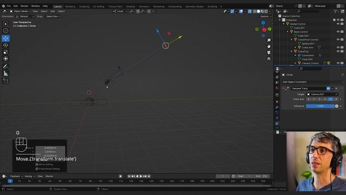Jump to the timeline end frame button
Screen dimensions: 346x195
tap(149, 176)
